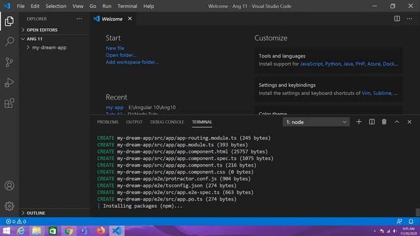Open Source Control view
Viewport: 420px width, 236px height.
[x=9, y=62]
